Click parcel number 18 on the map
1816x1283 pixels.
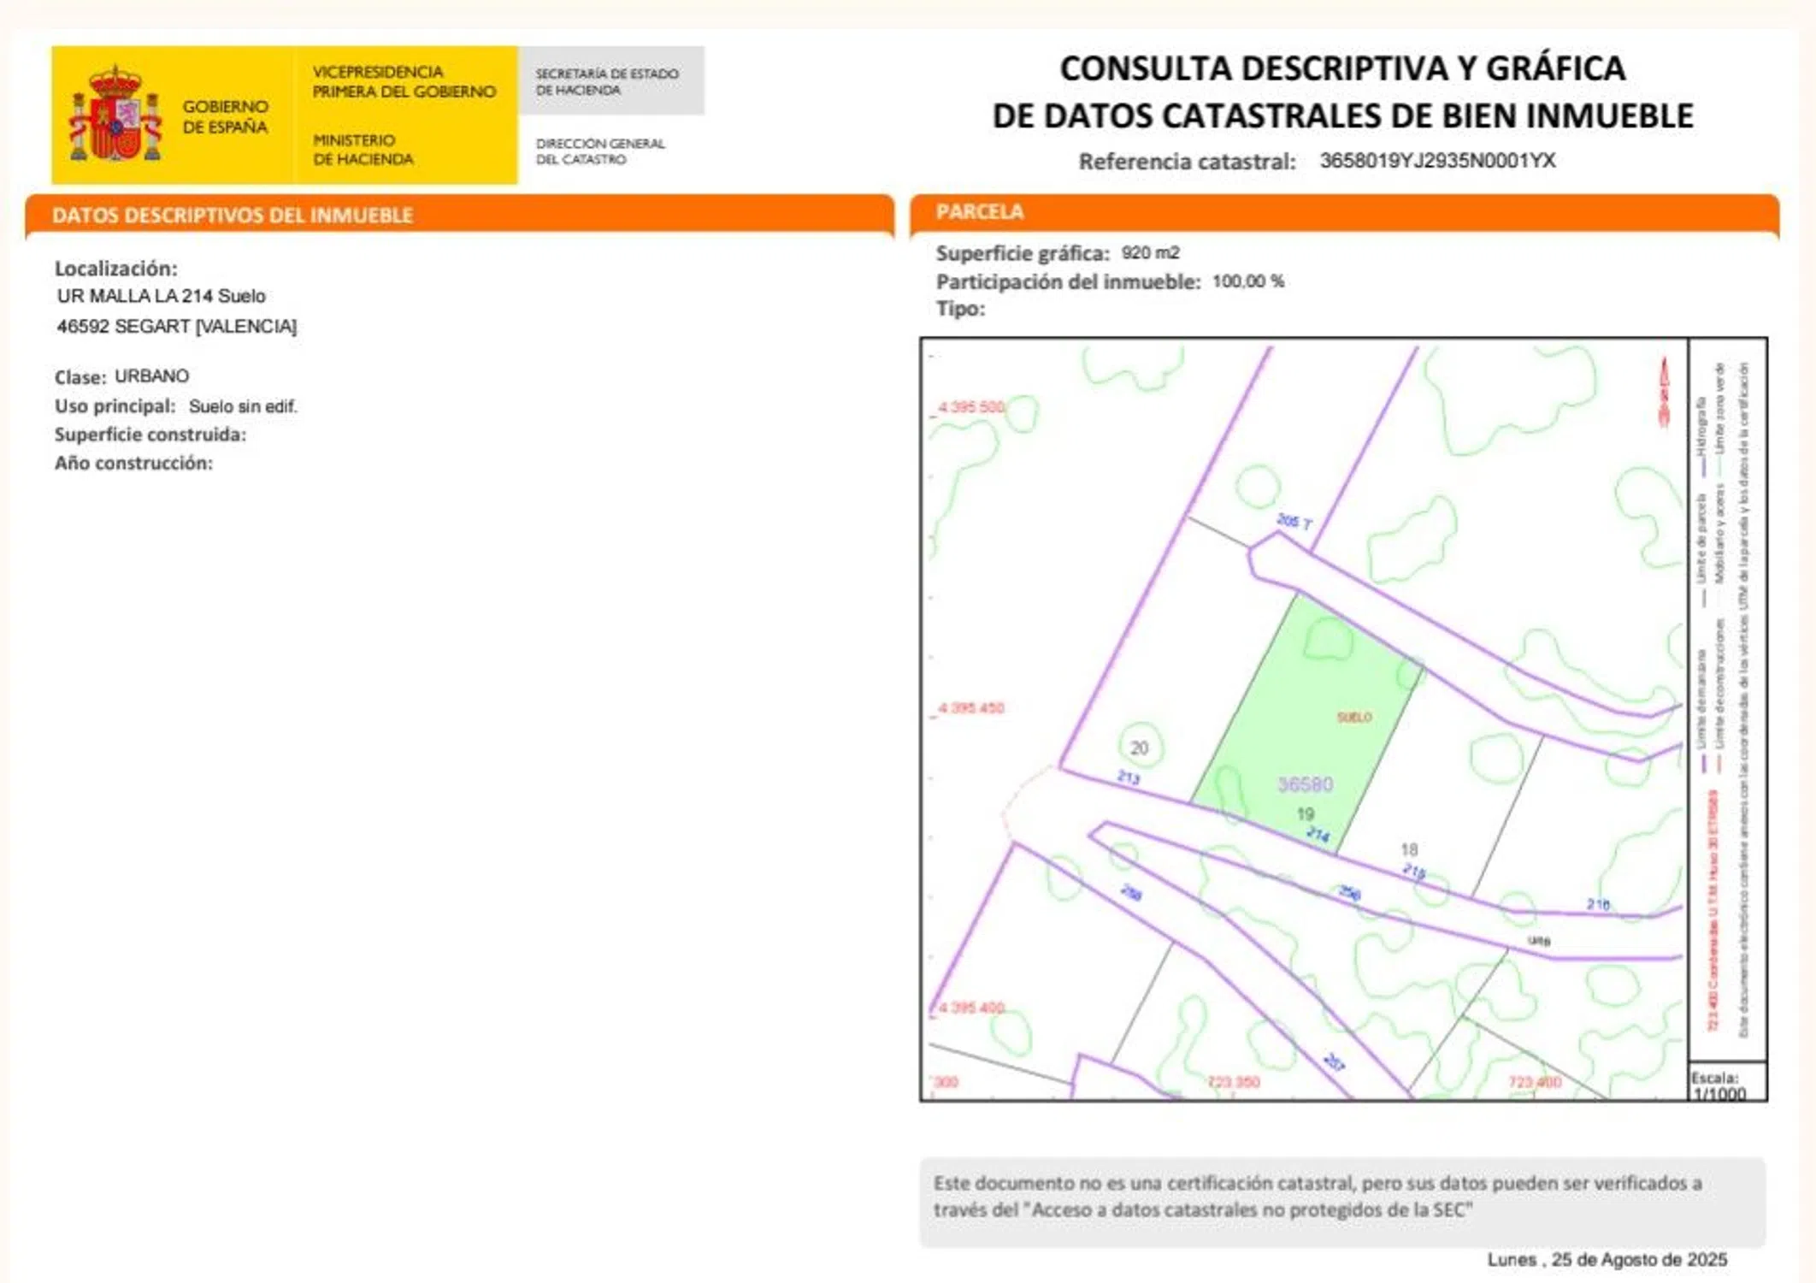pyautogui.click(x=1409, y=849)
